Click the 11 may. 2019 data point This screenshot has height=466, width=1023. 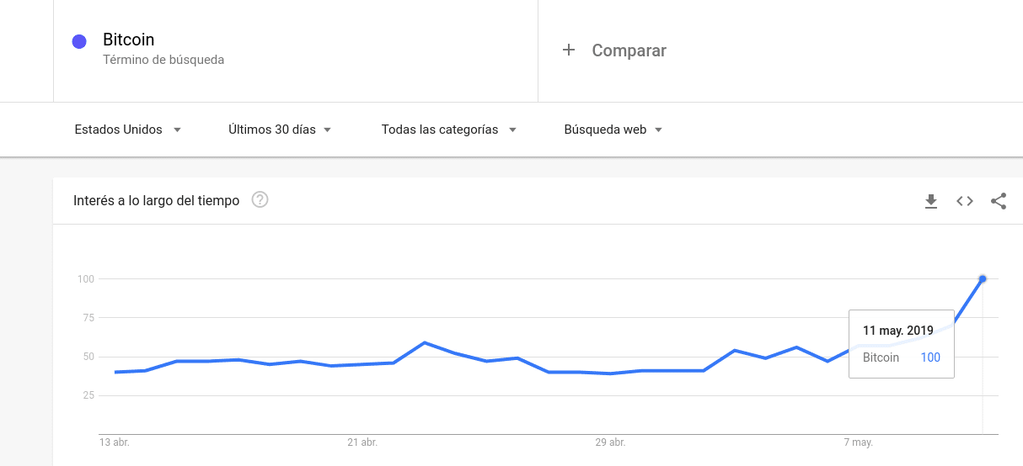[983, 278]
